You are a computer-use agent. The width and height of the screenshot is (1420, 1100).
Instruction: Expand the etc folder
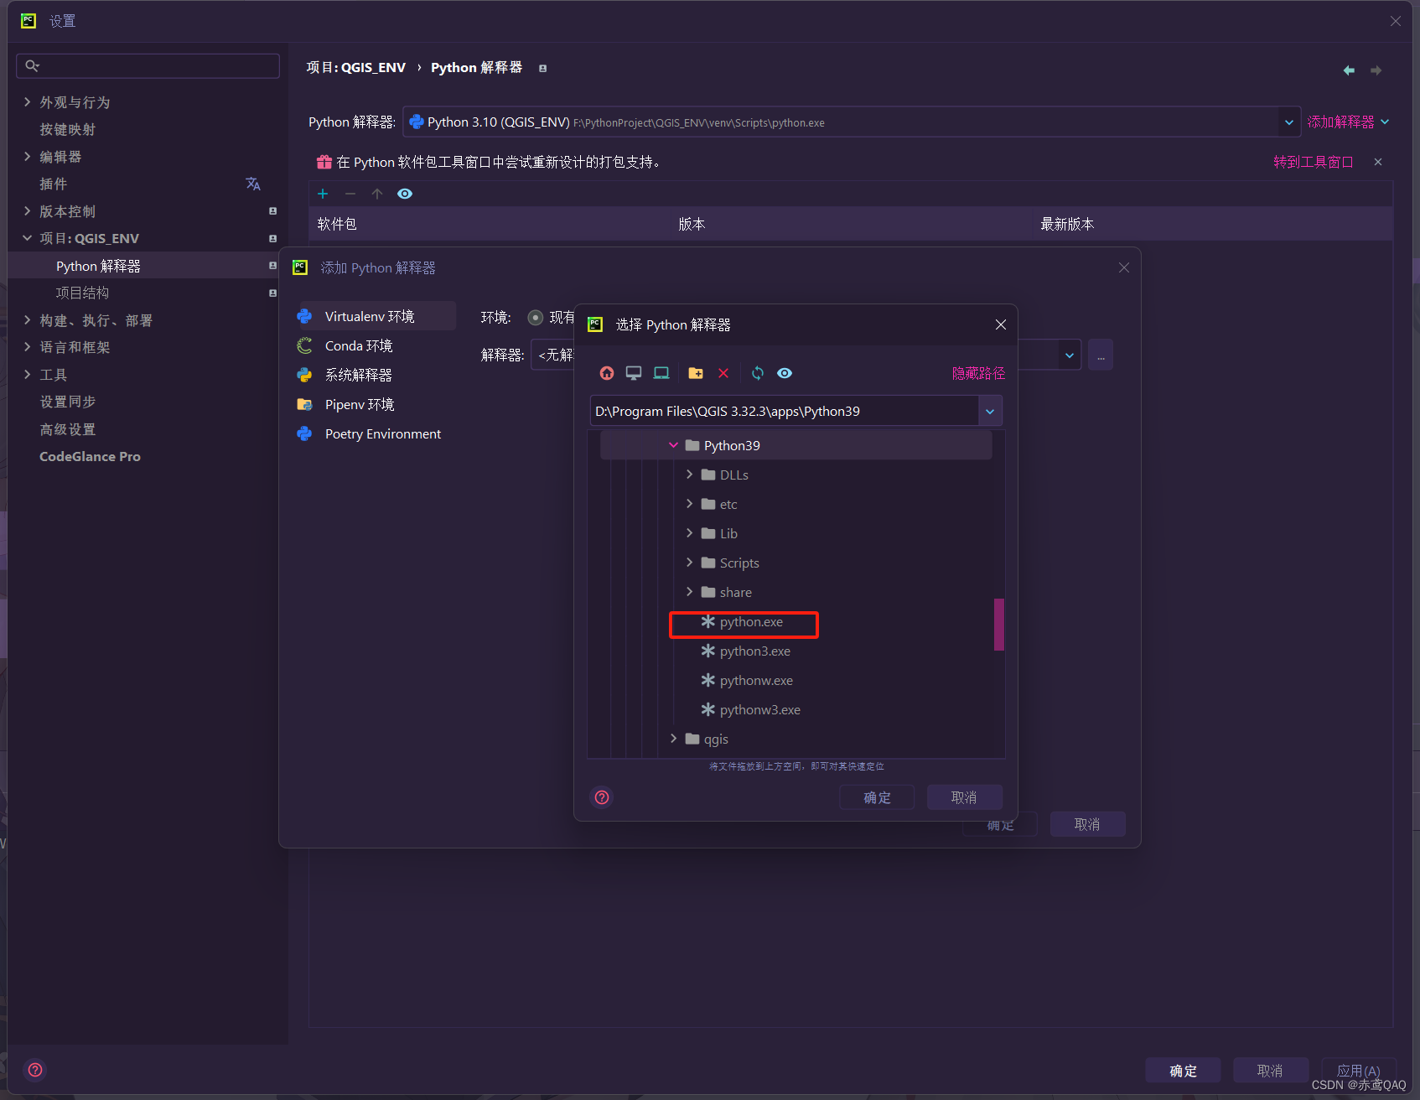click(x=689, y=504)
